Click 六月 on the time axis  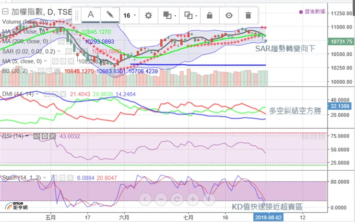click(124, 217)
